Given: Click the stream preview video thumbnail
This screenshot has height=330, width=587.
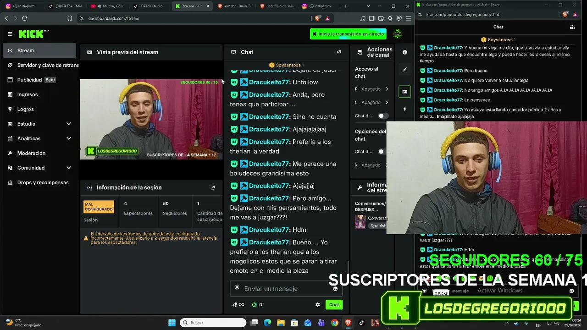Looking at the screenshot, I should 151,119.
